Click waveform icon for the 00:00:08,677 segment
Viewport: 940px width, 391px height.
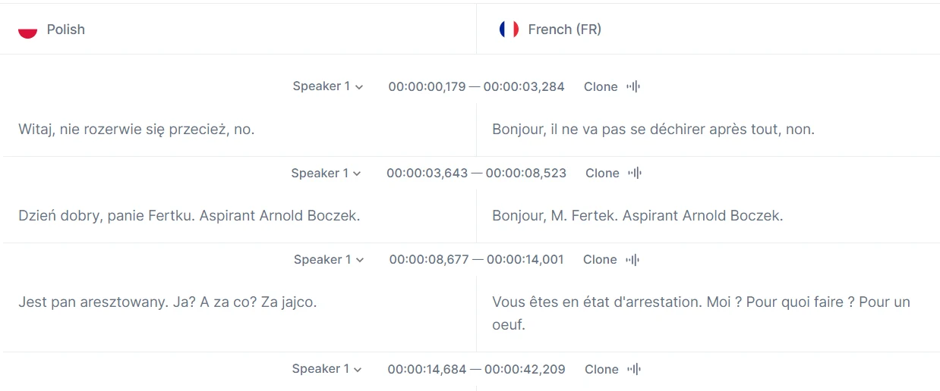[x=632, y=260]
